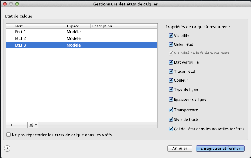
Task: Open the gear options menu below list
Action: (x=32, y=125)
